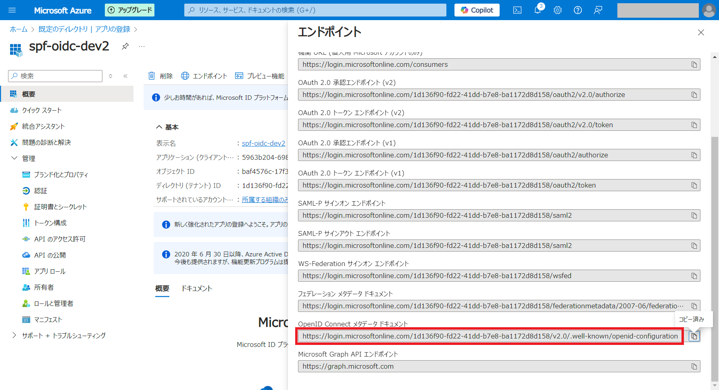Pin spf-oidc-dev2 to the dashboard
This screenshot has width=719, height=390.
pyautogui.click(x=125, y=46)
